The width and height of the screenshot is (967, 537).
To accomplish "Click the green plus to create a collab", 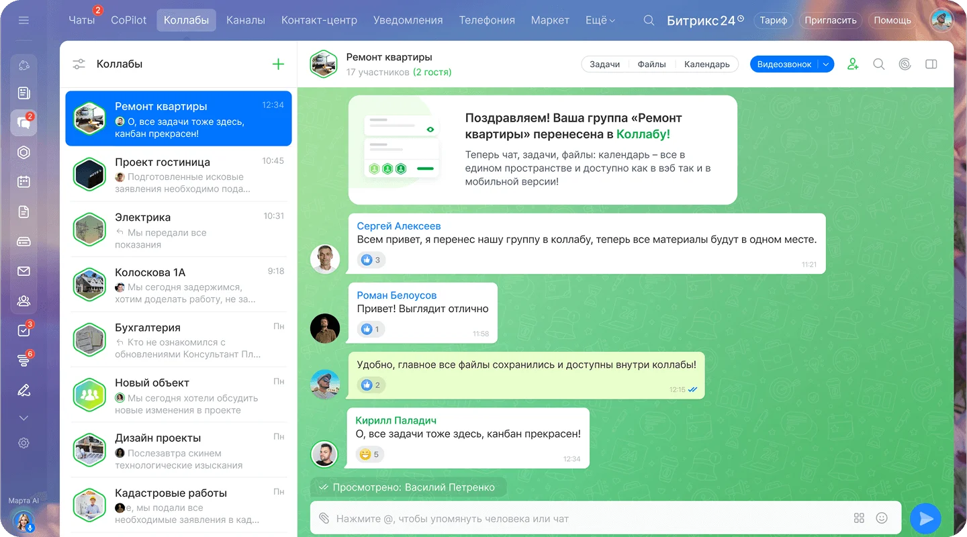I will 278,64.
